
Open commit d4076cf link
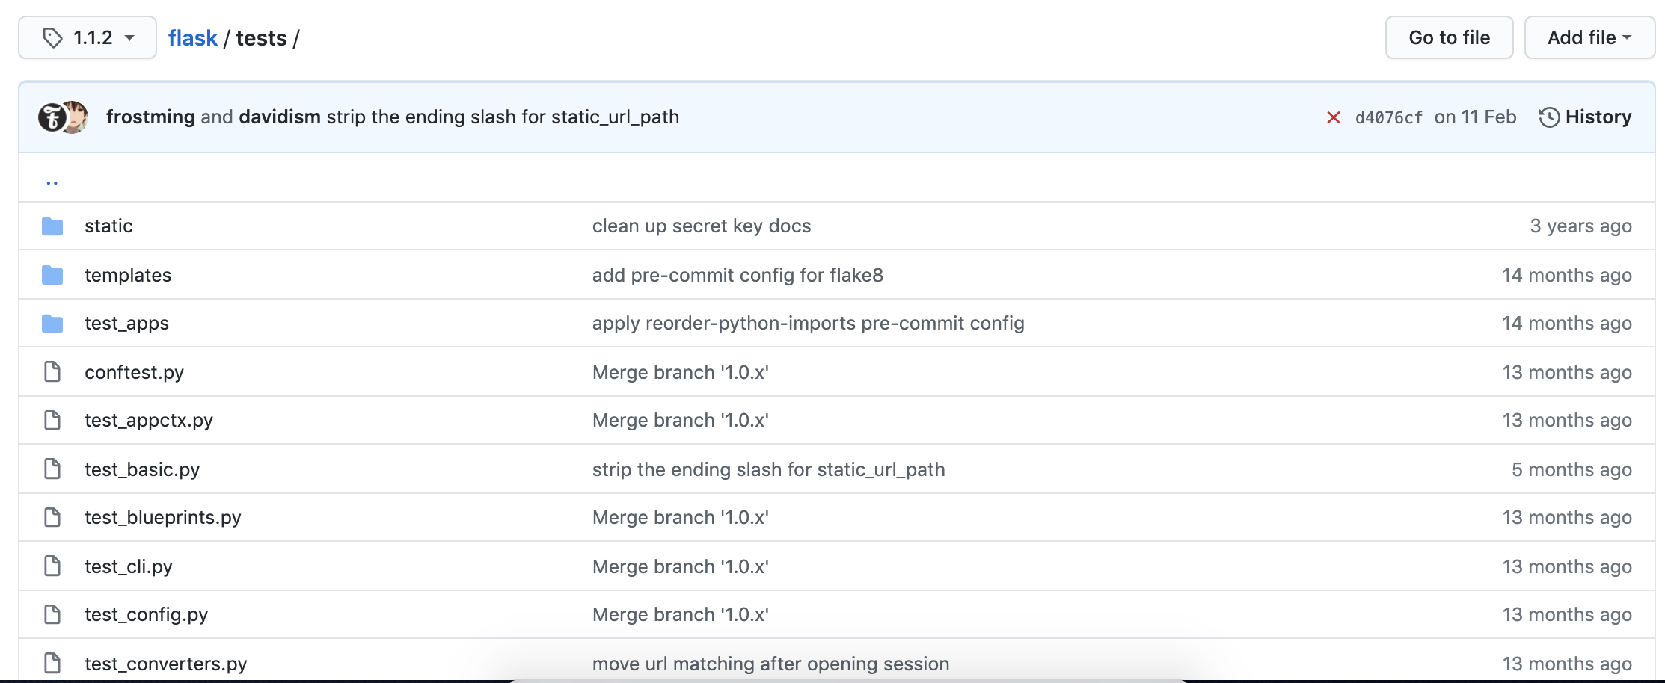(x=1389, y=117)
